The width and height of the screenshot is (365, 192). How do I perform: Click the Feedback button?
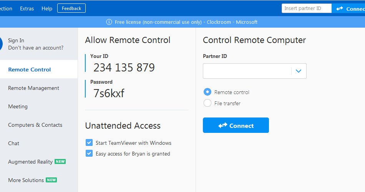(71, 8)
